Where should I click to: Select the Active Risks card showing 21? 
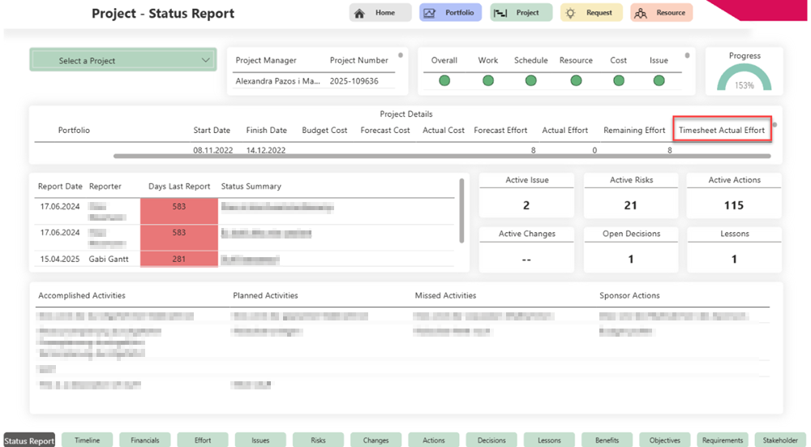[x=630, y=196]
